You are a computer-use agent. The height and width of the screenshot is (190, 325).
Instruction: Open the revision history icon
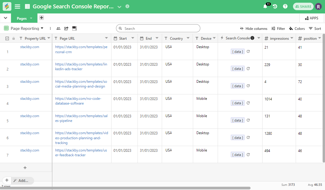pyautogui.click(x=275, y=6)
